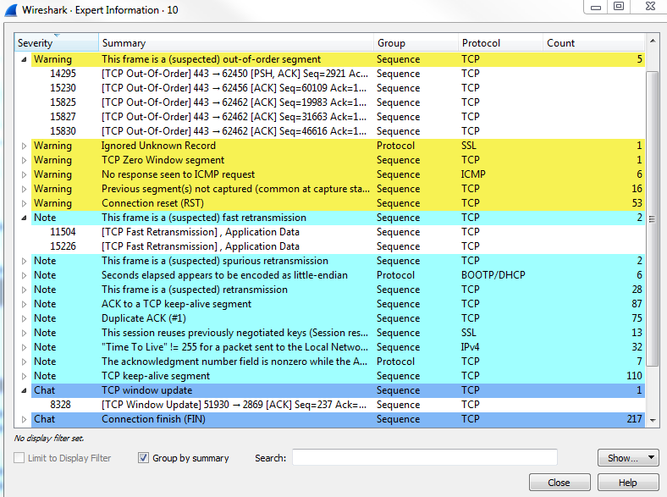
Task: Select packet 15825 out-of-order entry
Action: (329, 102)
